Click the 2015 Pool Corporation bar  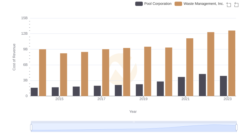tap(55, 92)
